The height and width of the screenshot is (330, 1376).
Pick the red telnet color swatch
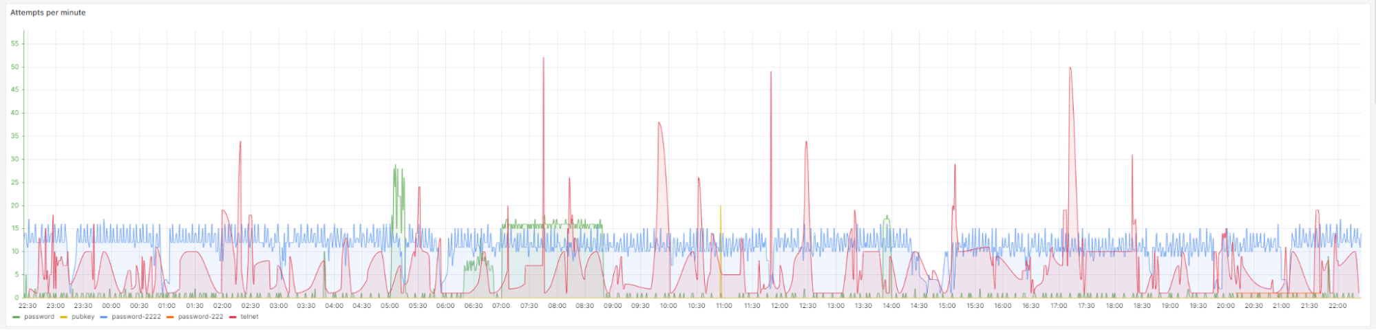233,317
